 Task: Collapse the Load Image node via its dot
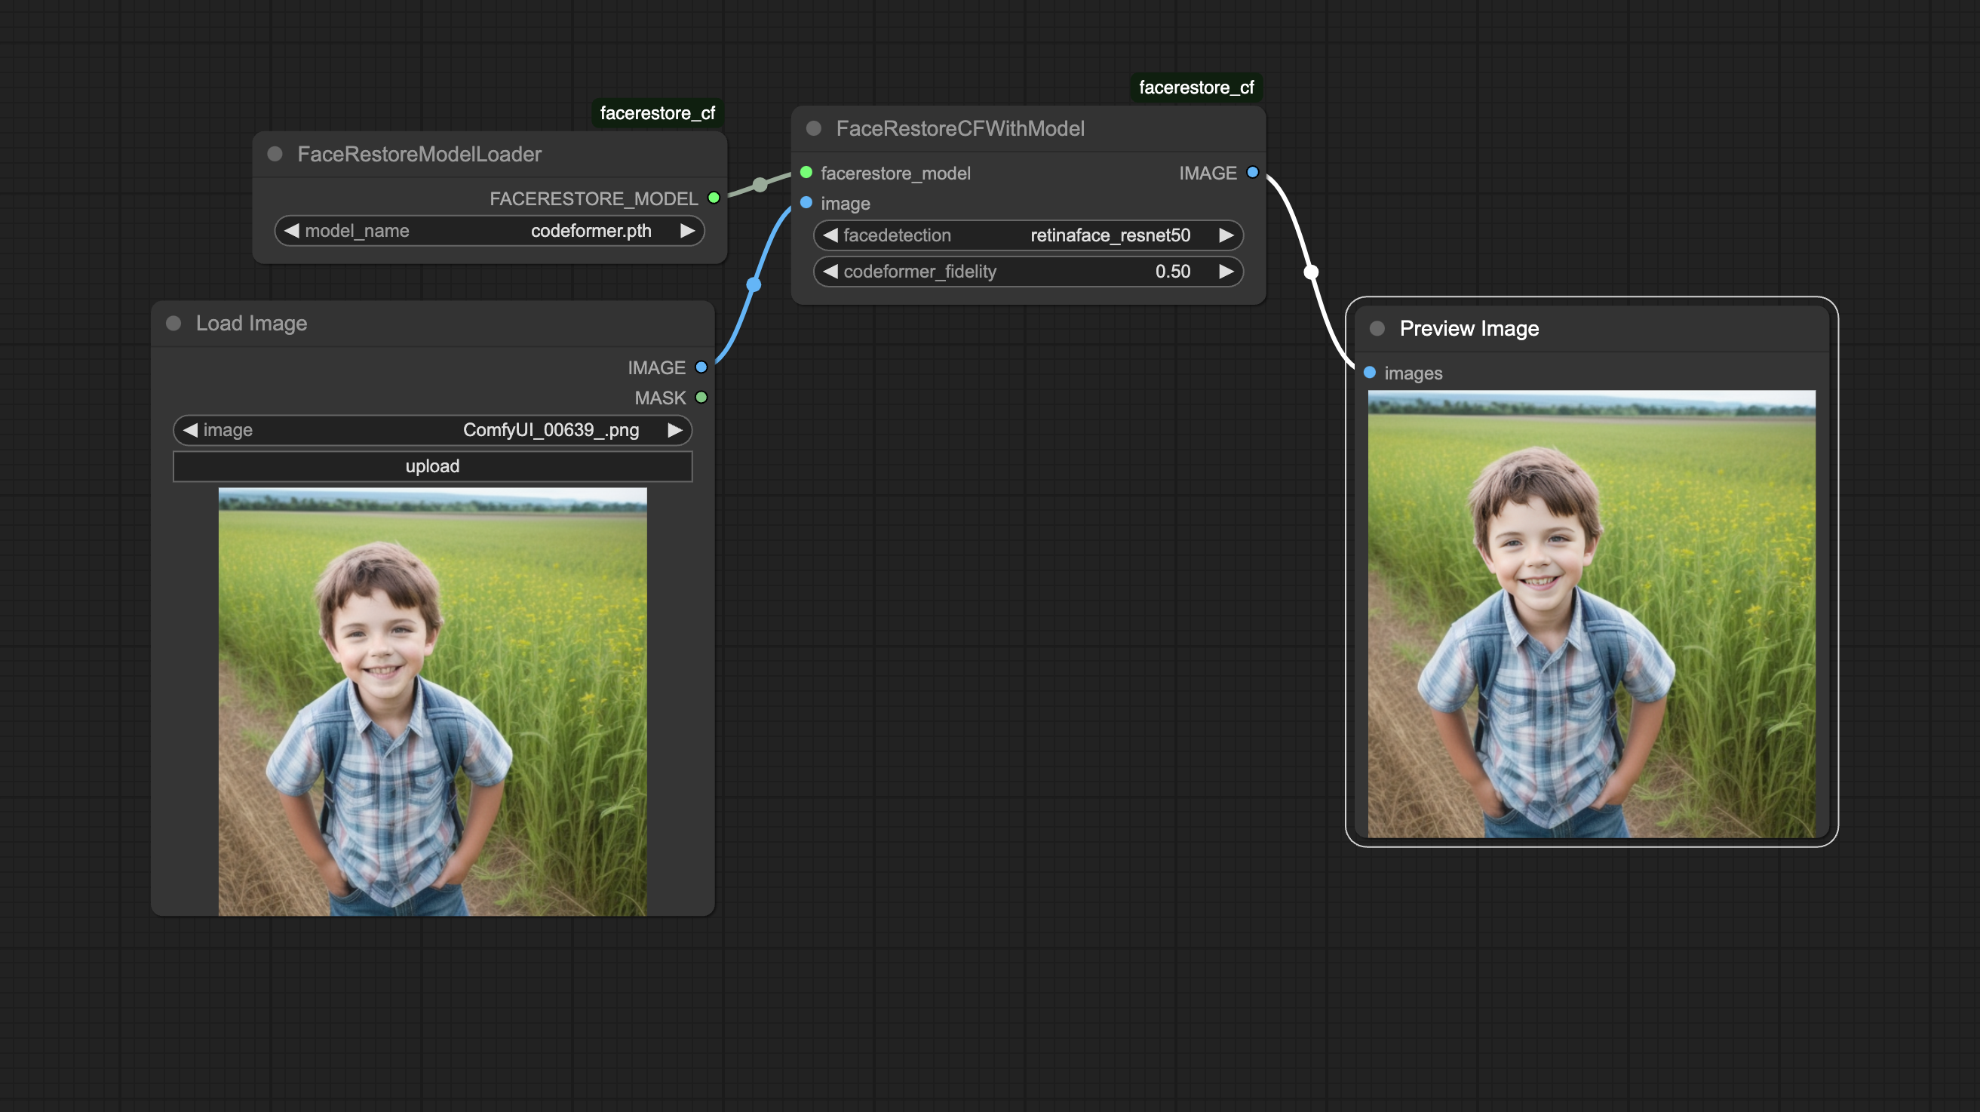173,324
